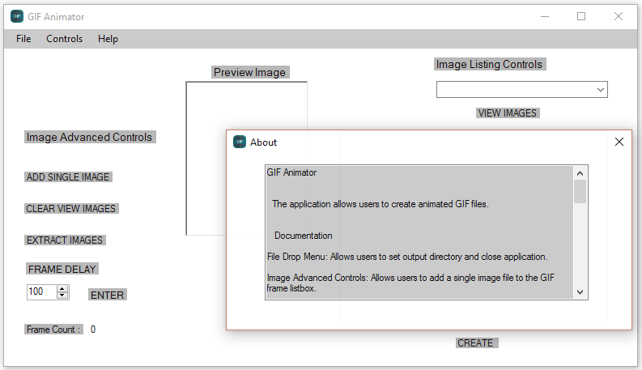642x370 pixels.
Task: Click the EXTRACT IMAGES button
Action: tap(65, 240)
